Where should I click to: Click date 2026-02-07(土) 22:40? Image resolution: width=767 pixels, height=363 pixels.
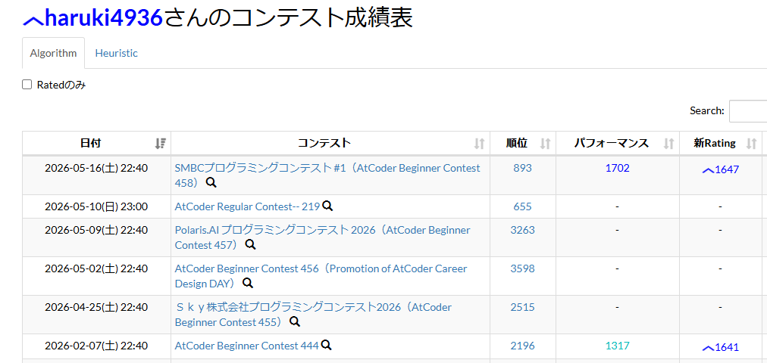[96, 346]
